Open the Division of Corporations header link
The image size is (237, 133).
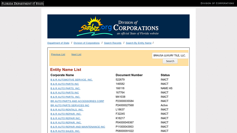[217, 3]
